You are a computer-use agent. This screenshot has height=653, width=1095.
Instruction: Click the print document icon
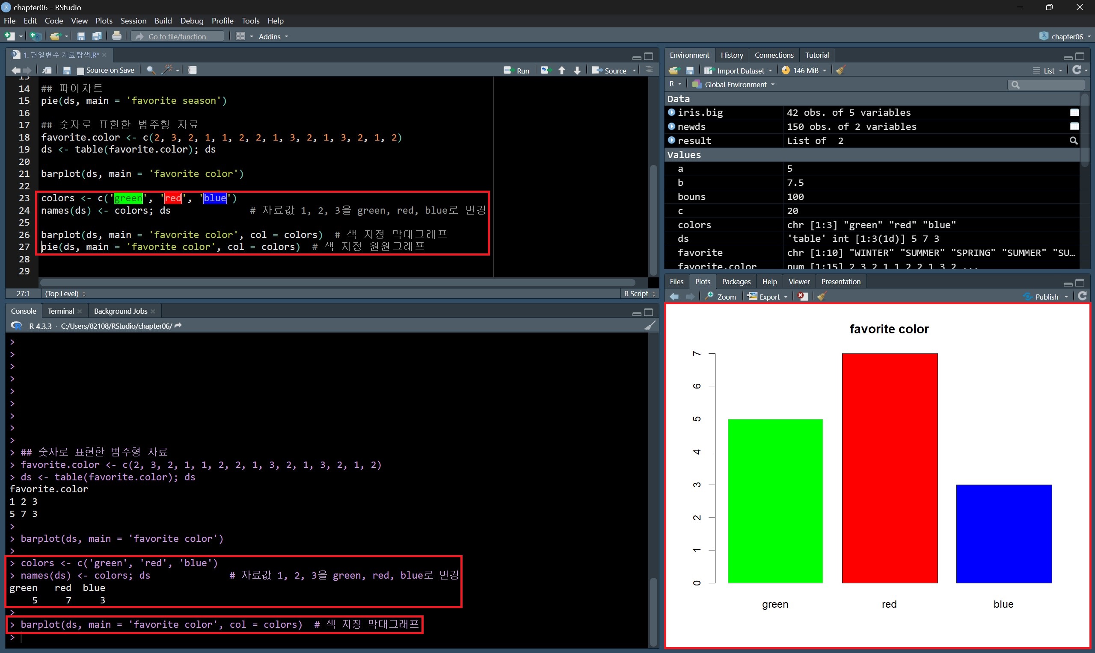pos(117,36)
